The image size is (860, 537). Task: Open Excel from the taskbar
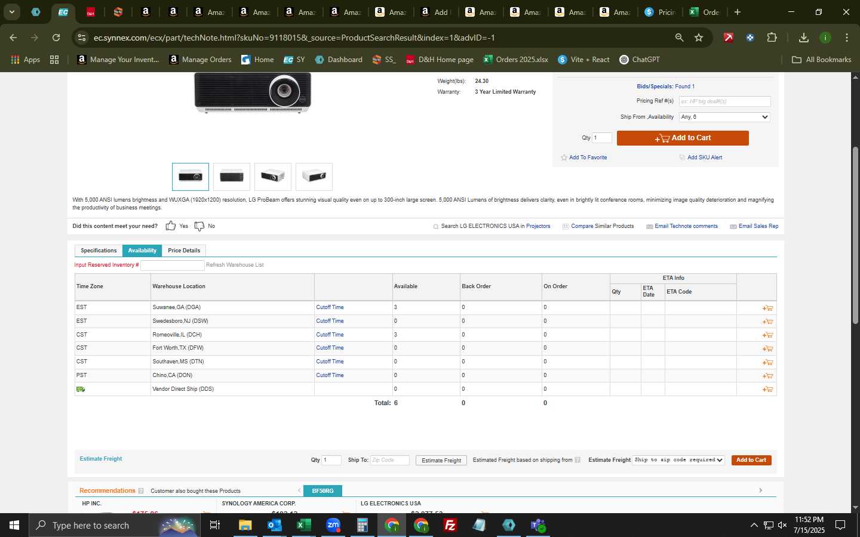(x=304, y=525)
